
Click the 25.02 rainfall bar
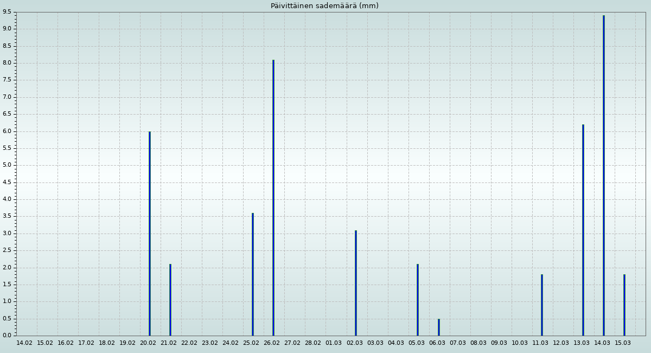253,274
